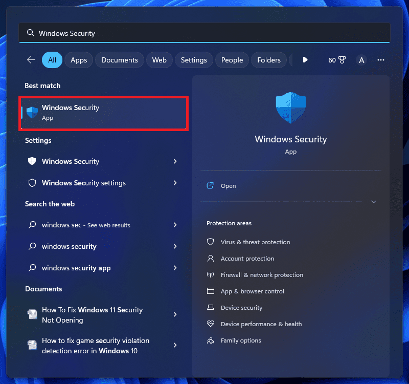Expand the windows security web result chevron

click(175, 246)
